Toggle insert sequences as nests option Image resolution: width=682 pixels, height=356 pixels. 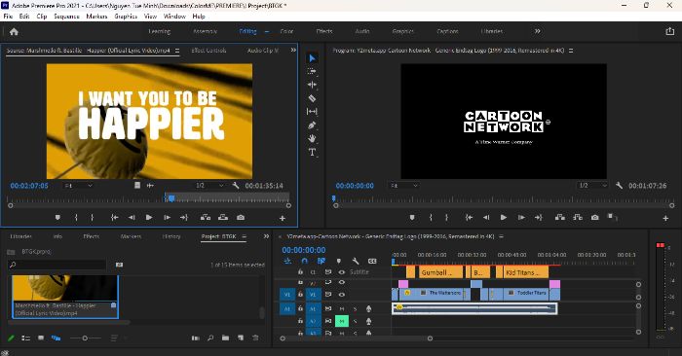point(287,261)
